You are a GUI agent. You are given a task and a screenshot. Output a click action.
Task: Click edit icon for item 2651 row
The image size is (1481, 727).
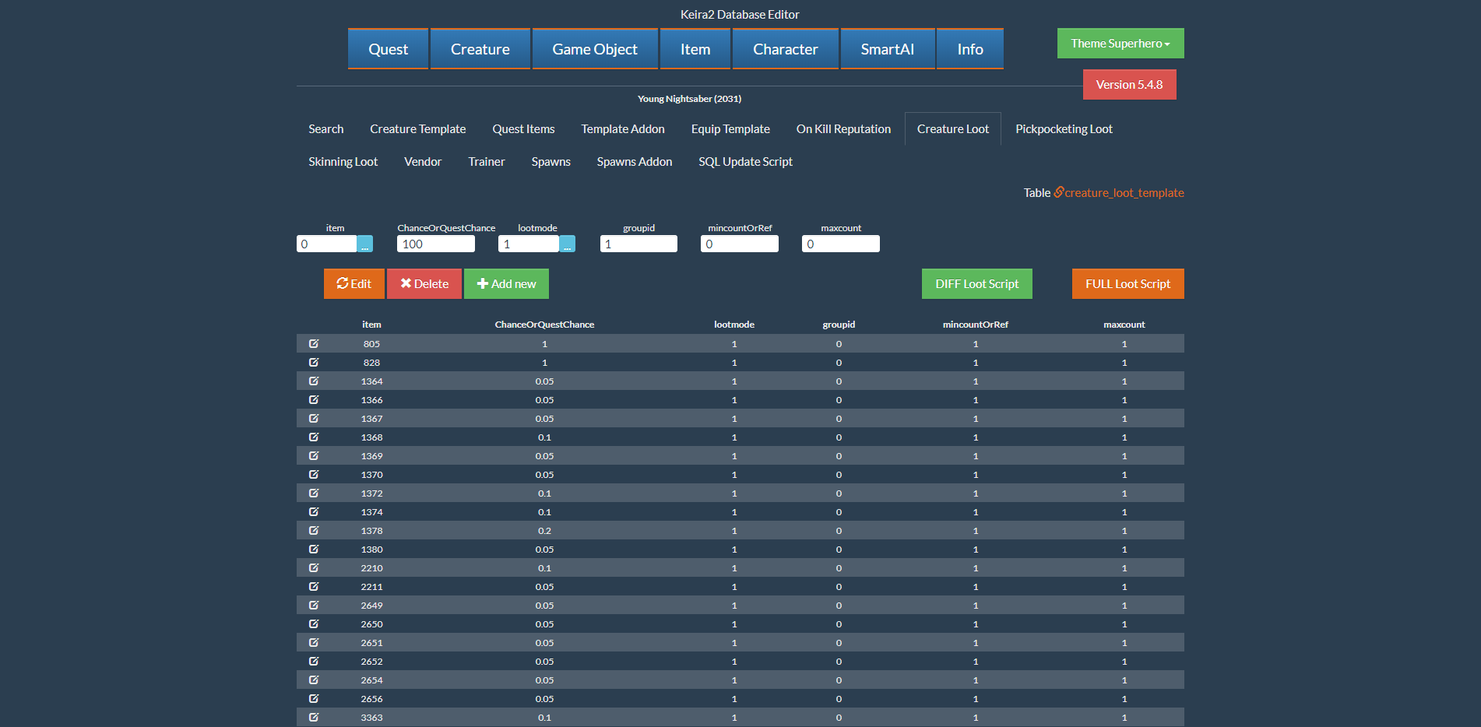click(x=314, y=642)
